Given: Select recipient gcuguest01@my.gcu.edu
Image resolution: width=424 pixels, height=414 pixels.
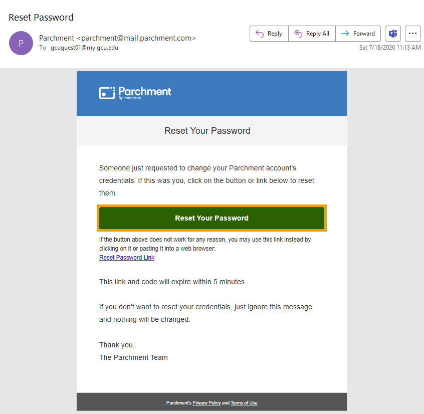Looking at the screenshot, I should pyautogui.click(x=84, y=48).
